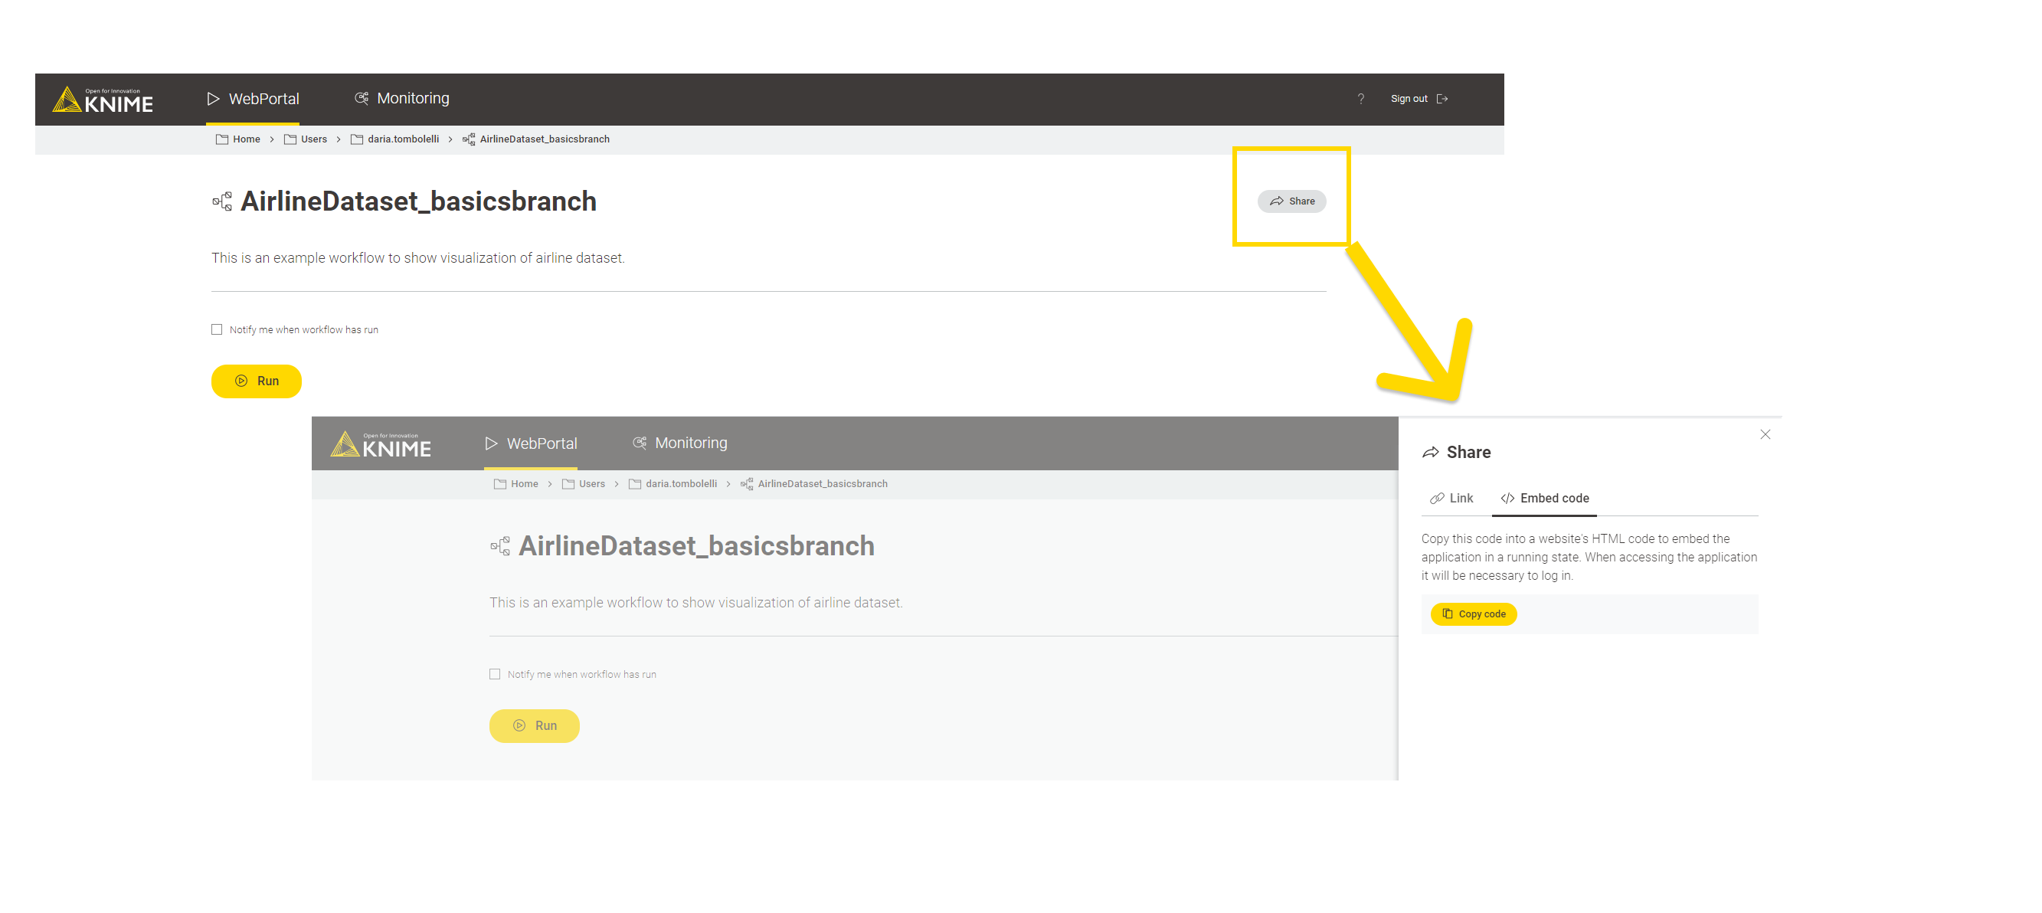Click the close button on Share panel
This screenshot has width=2042, height=913.
pos(1765,434)
